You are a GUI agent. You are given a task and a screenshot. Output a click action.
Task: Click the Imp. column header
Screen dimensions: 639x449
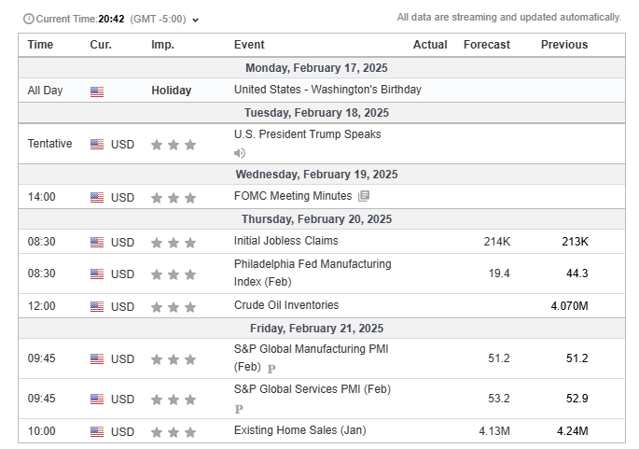tap(162, 45)
